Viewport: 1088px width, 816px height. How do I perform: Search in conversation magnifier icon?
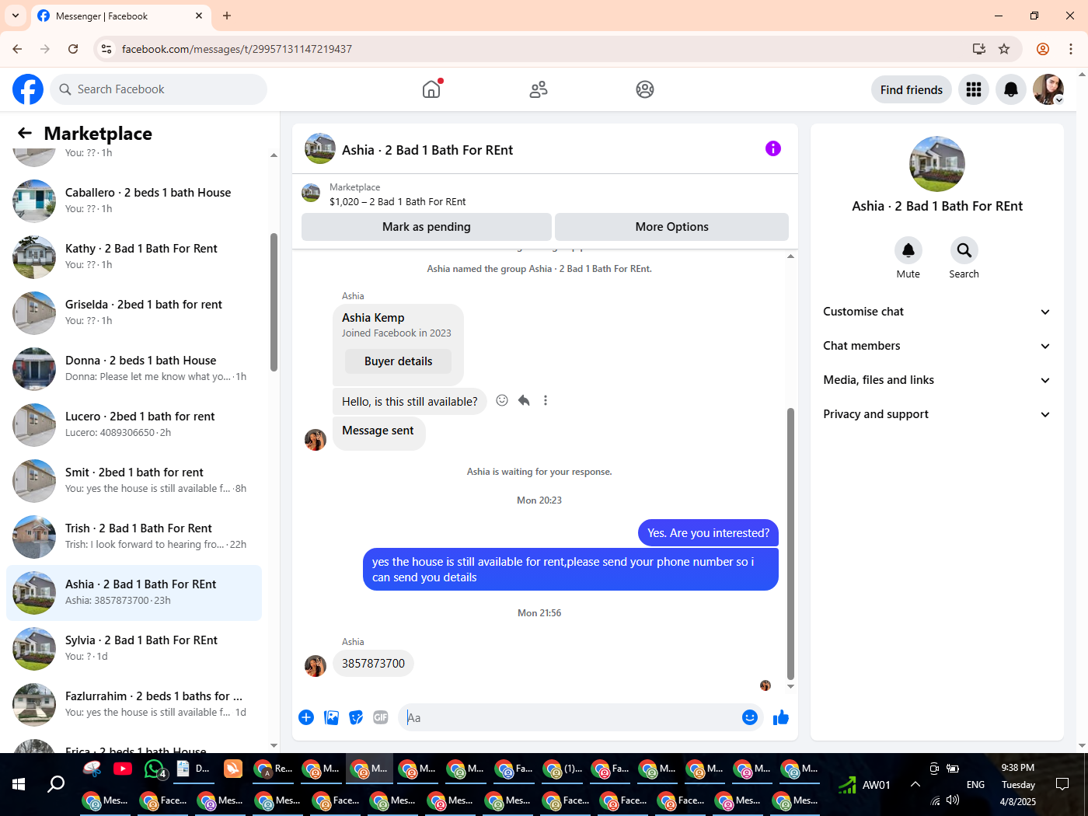point(964,250)
